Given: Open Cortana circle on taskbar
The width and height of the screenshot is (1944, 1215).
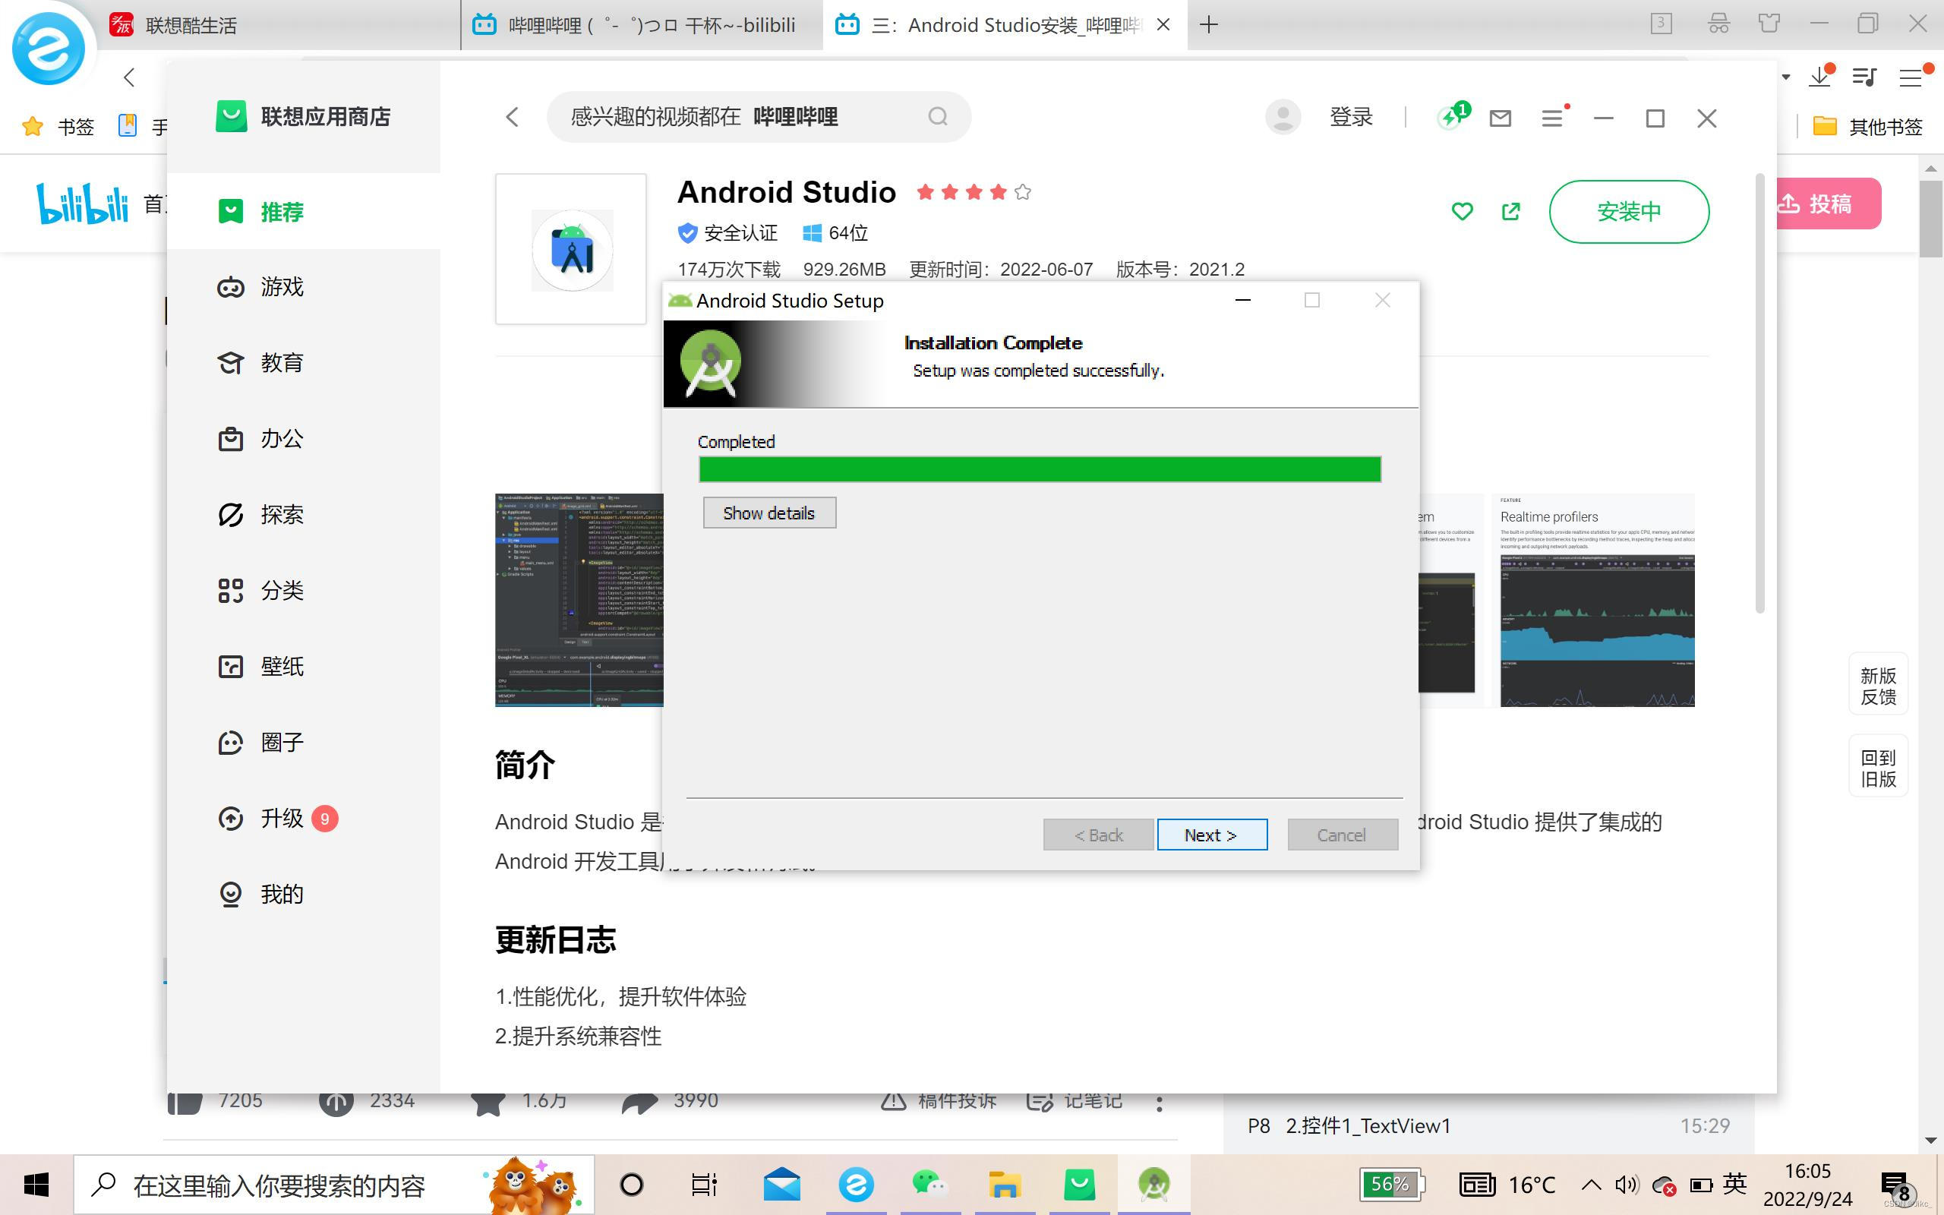Looking at the screenshot, I should point(631,1185).
